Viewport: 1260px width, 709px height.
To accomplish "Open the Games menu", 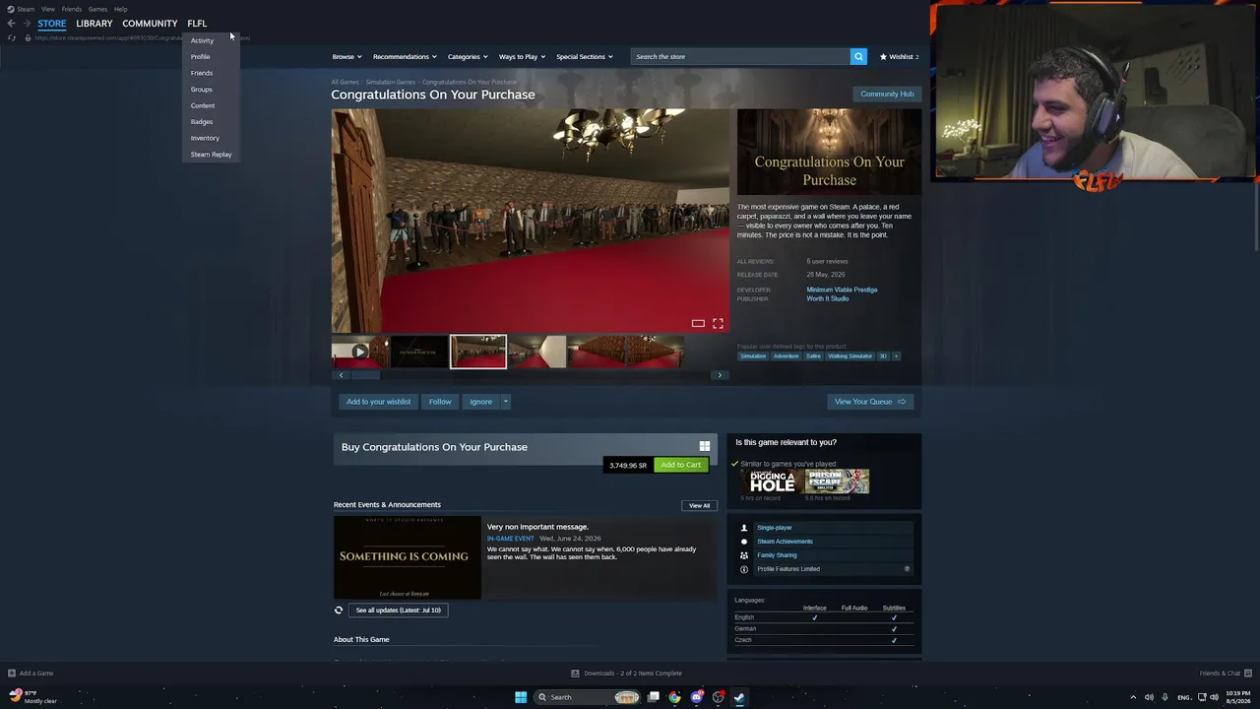I will point(97,9).
